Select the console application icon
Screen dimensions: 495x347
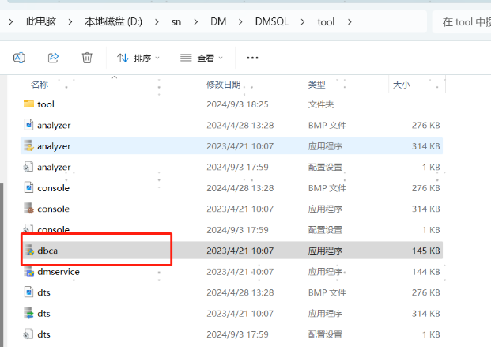tap(28, 208)
